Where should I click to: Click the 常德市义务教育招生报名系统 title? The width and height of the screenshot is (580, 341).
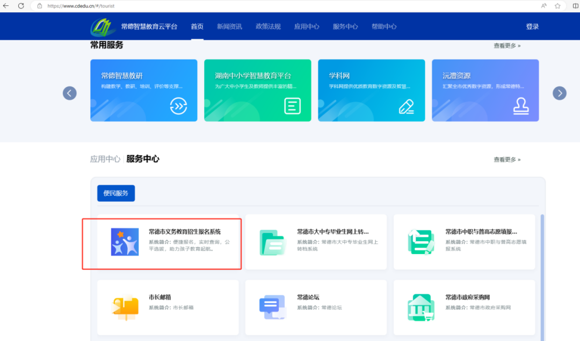point(185,231)
